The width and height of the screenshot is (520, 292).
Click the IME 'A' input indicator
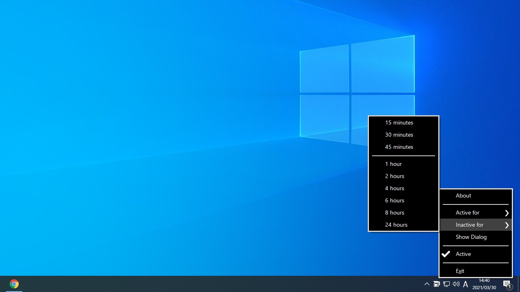click(x=466, y=284)
